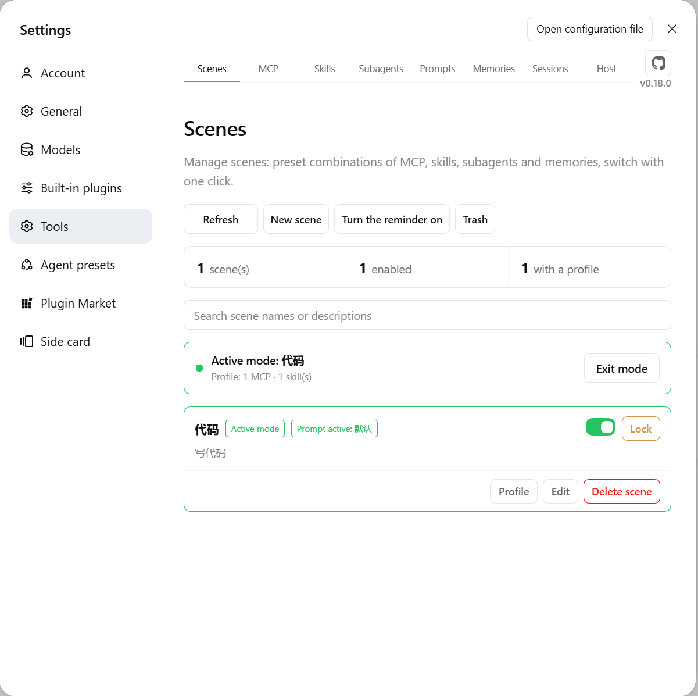The width and height of the screenshot is (698, 696).
Task: Switch to the Subagents tab
Action: click(x=381, y=69)
